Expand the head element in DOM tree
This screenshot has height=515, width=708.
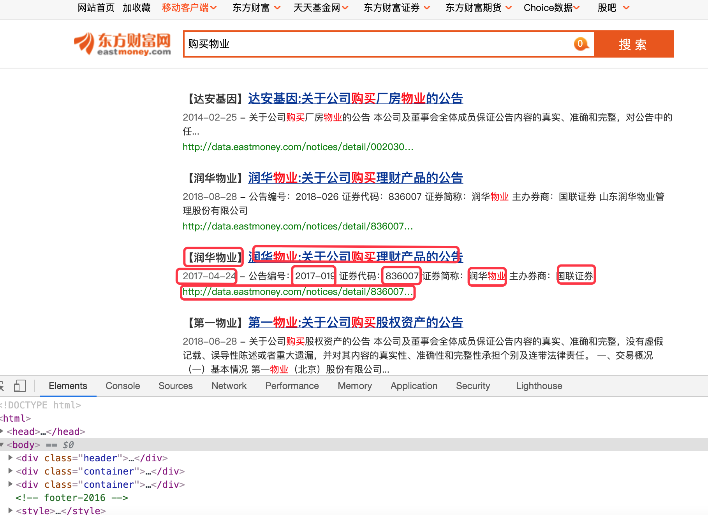pos(2,431)
